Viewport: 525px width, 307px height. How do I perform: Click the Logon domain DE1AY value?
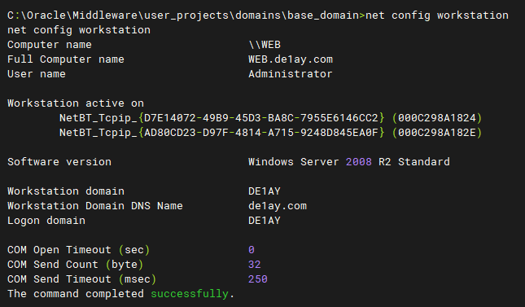[265, 221]
